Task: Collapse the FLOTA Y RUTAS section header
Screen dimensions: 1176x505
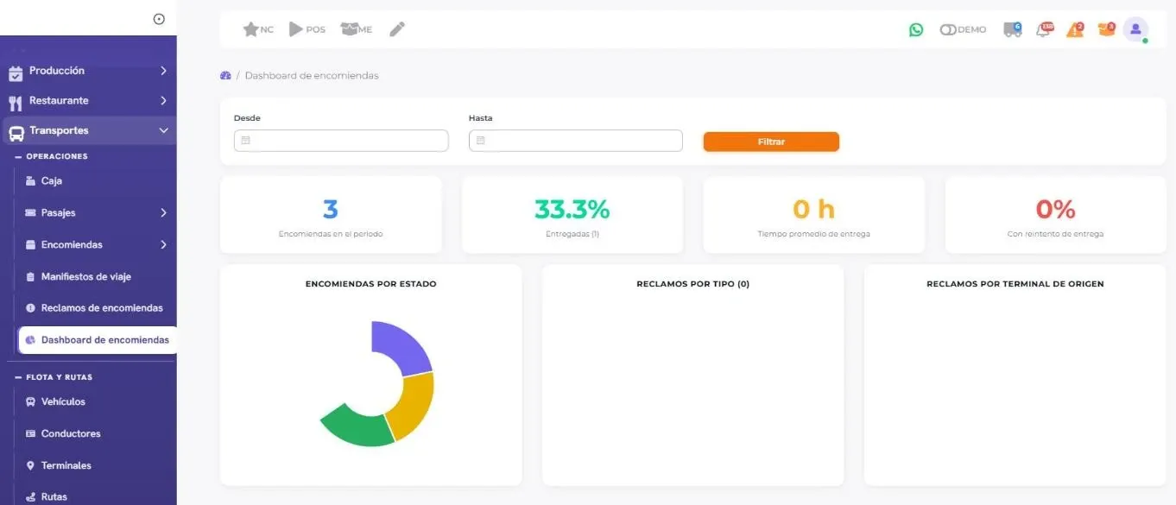Action: point(54,377)
